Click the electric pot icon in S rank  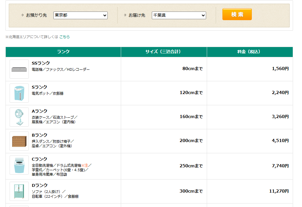[19, 93]
